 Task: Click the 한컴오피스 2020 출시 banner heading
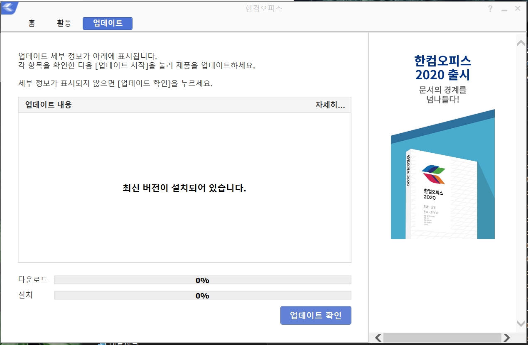[x=443, y=68]
